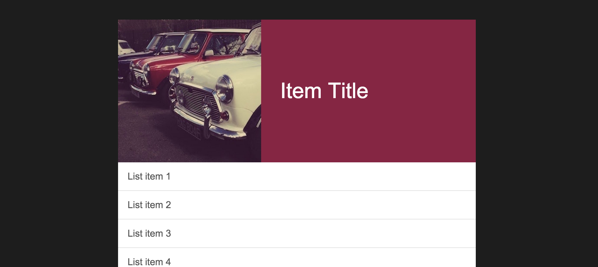Select List item 2
598x267 pixels.
149,205
